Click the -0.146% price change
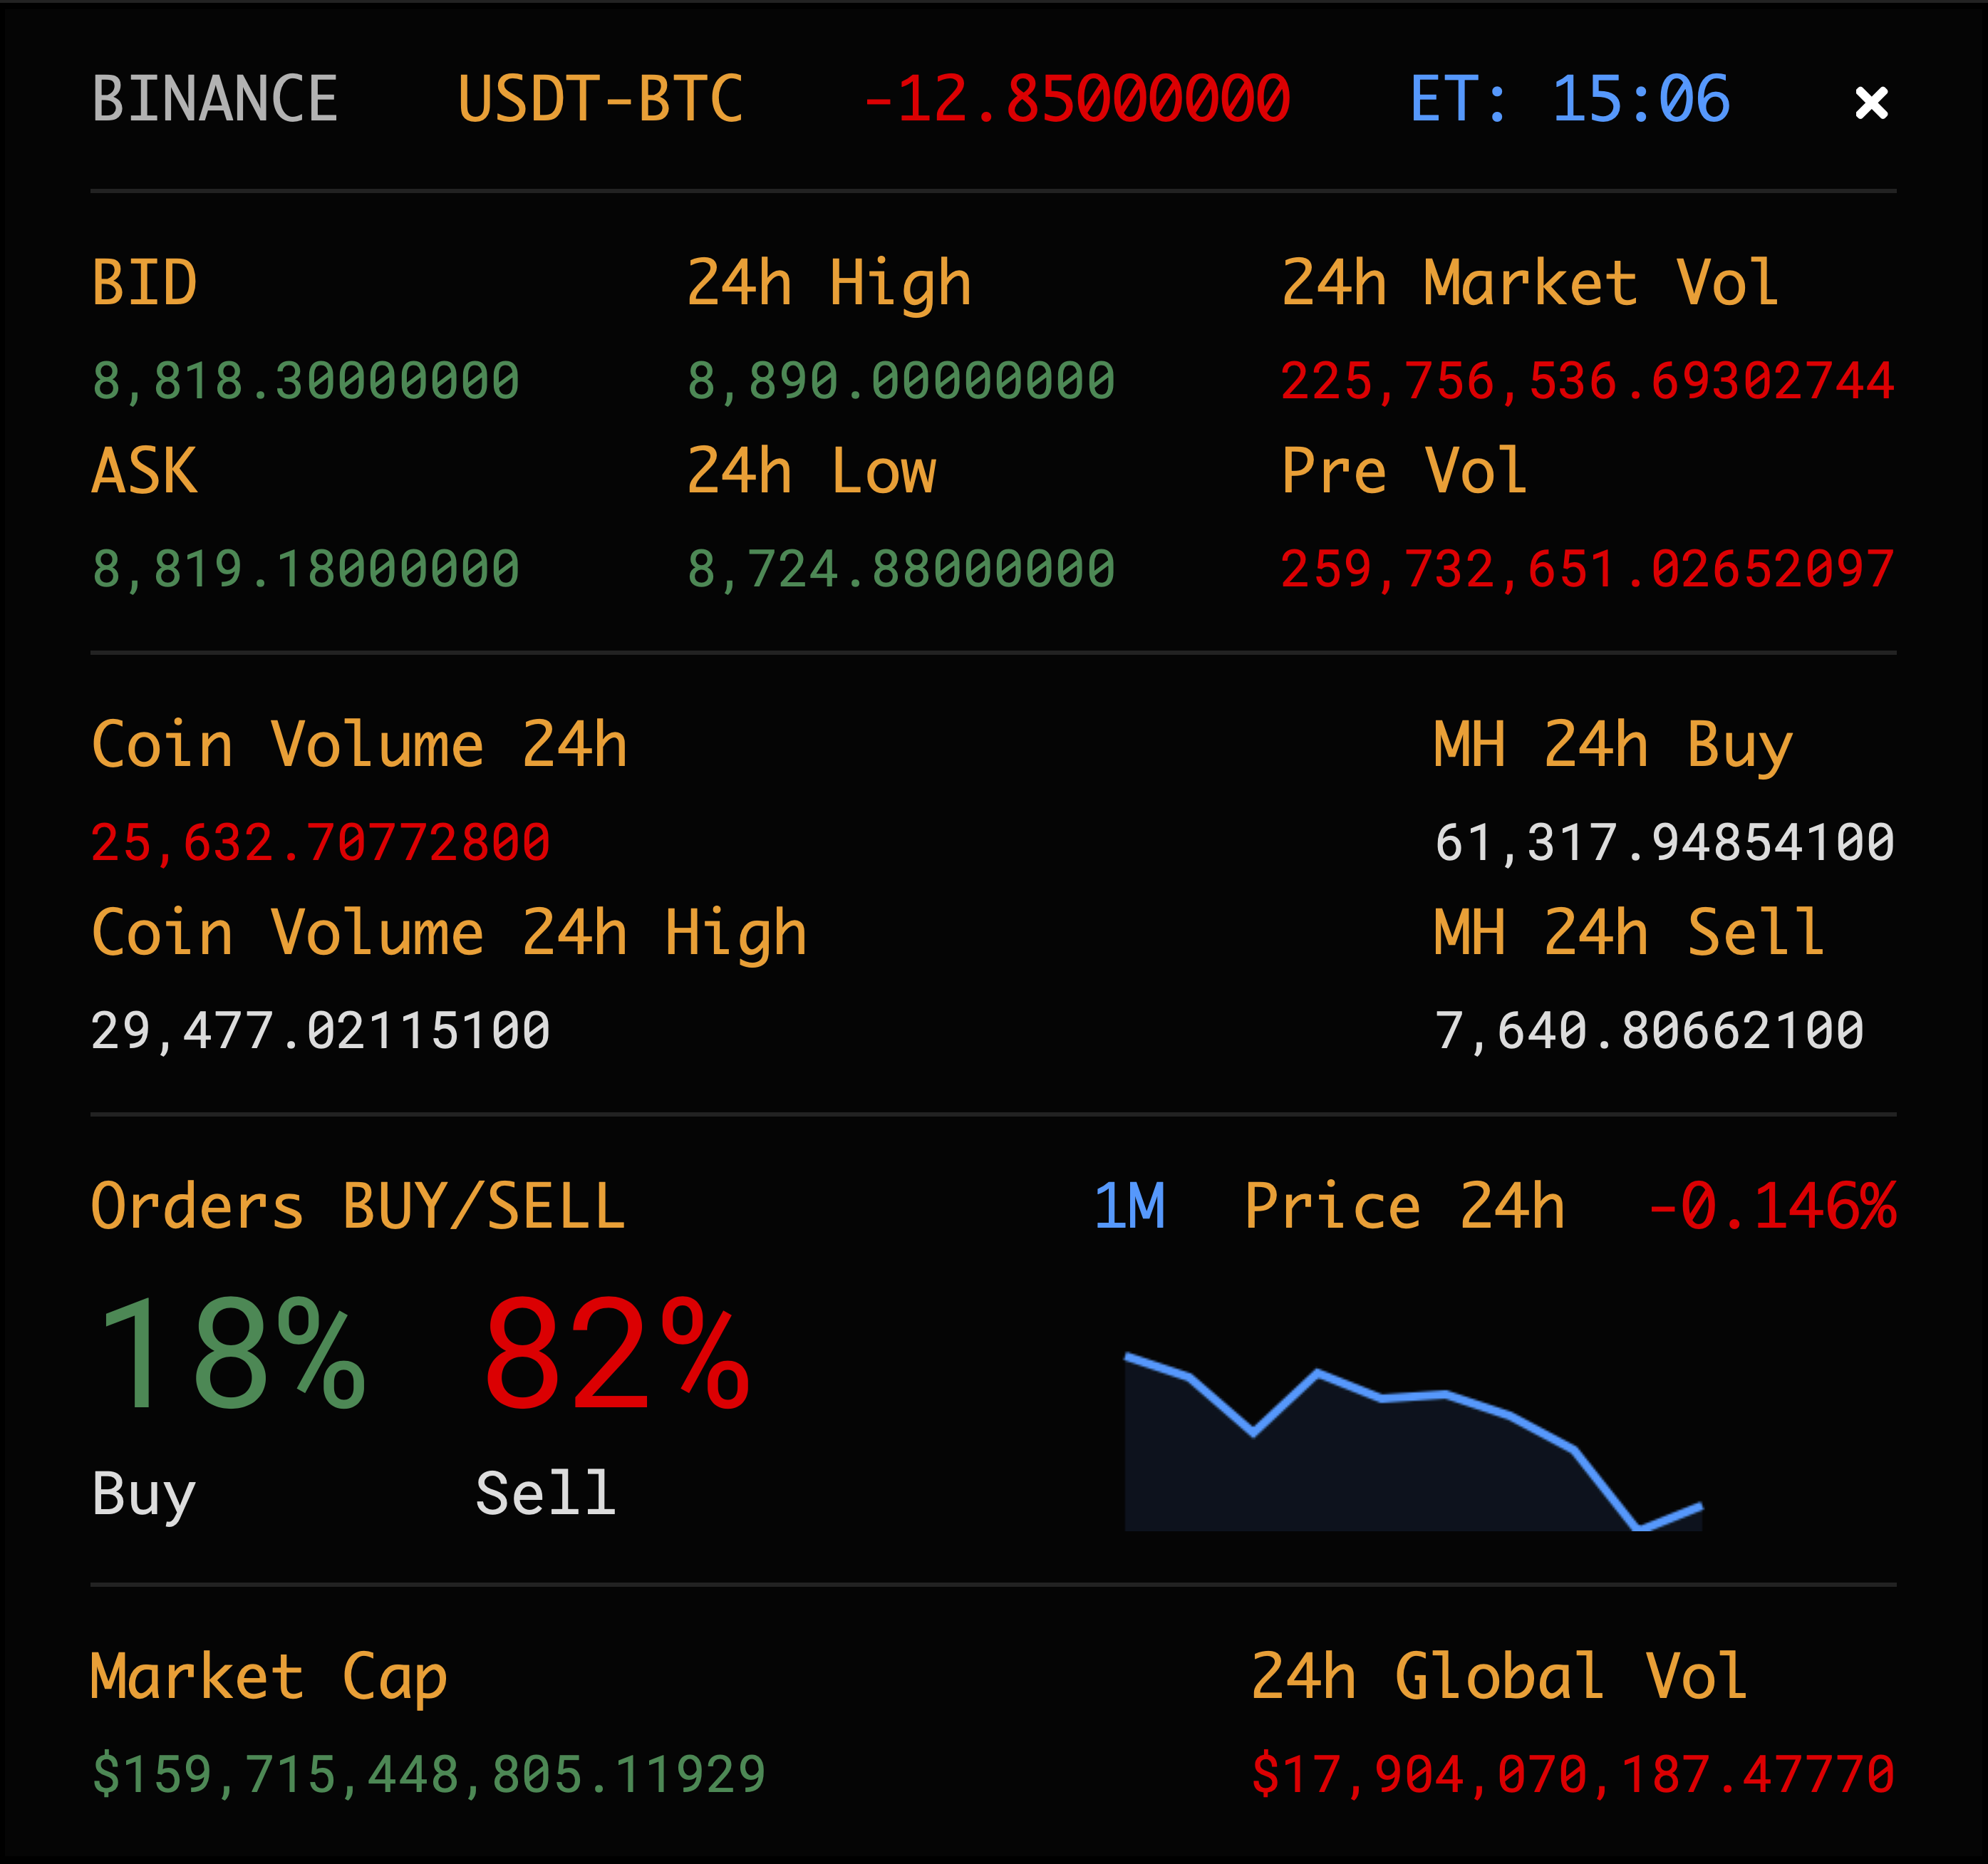Viewport: 1988px width, 1864px height. [1771, 1206]
